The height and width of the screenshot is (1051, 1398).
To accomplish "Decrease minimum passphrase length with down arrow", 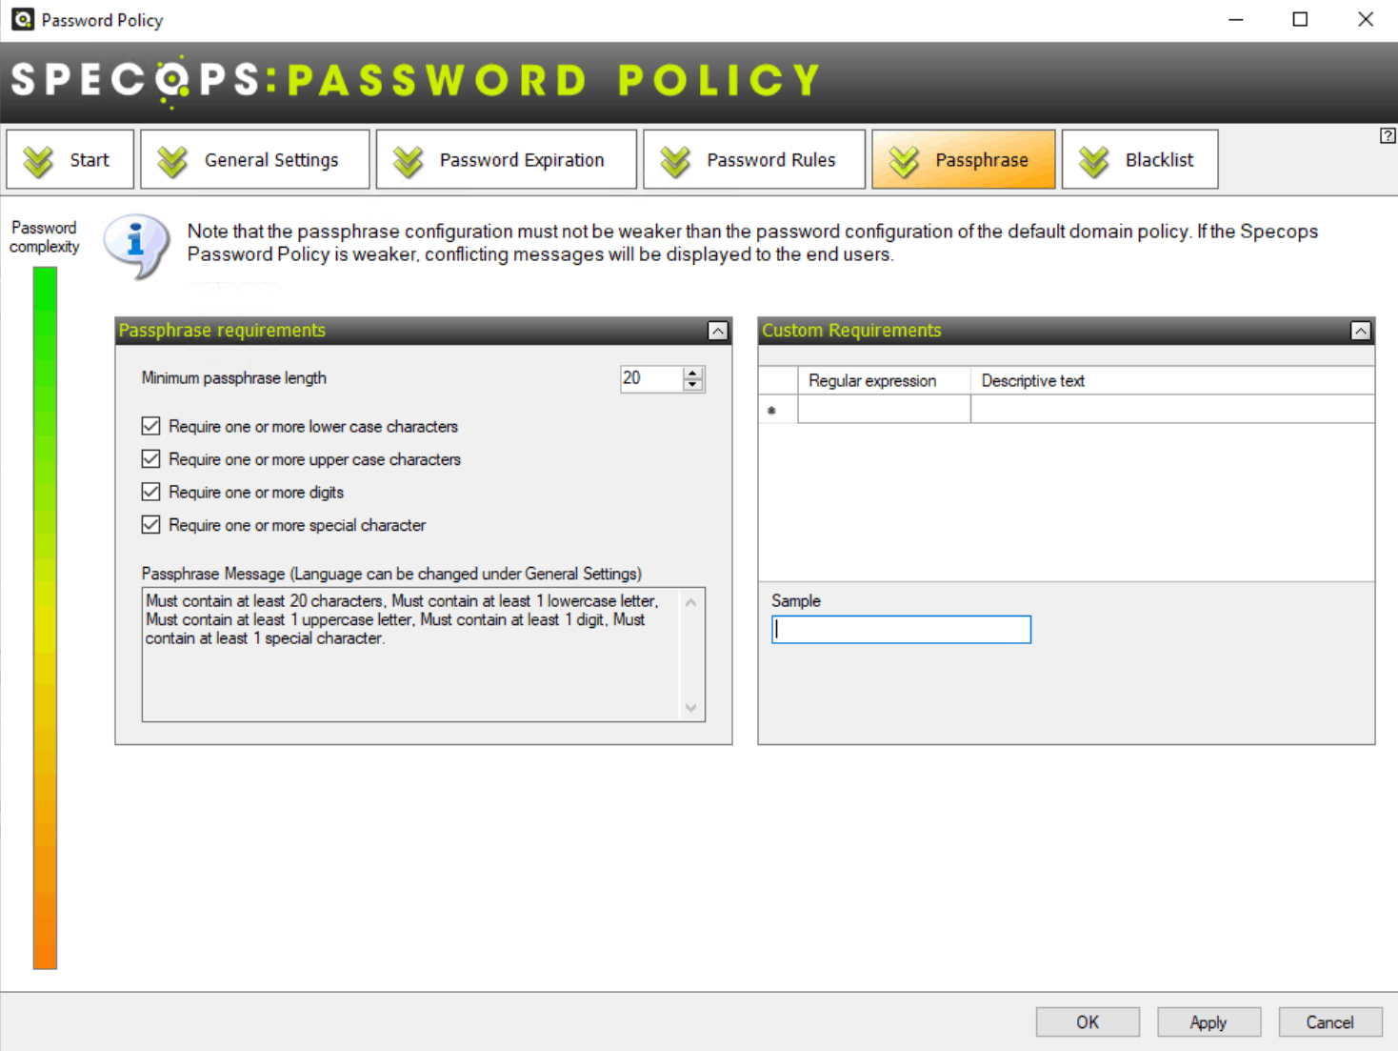I will click(x=693, y=385).
